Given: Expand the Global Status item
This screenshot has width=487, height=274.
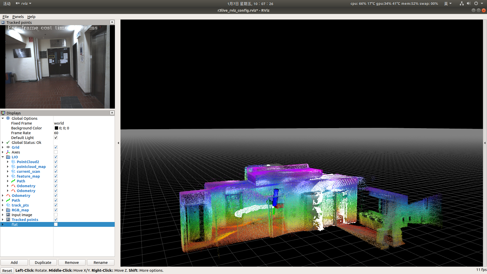Looking at the screenshot, I should click(3, 142).
